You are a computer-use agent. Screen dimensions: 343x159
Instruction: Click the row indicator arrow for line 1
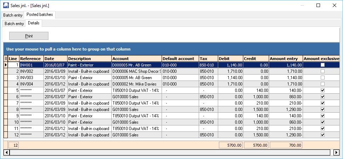point(5,65)
